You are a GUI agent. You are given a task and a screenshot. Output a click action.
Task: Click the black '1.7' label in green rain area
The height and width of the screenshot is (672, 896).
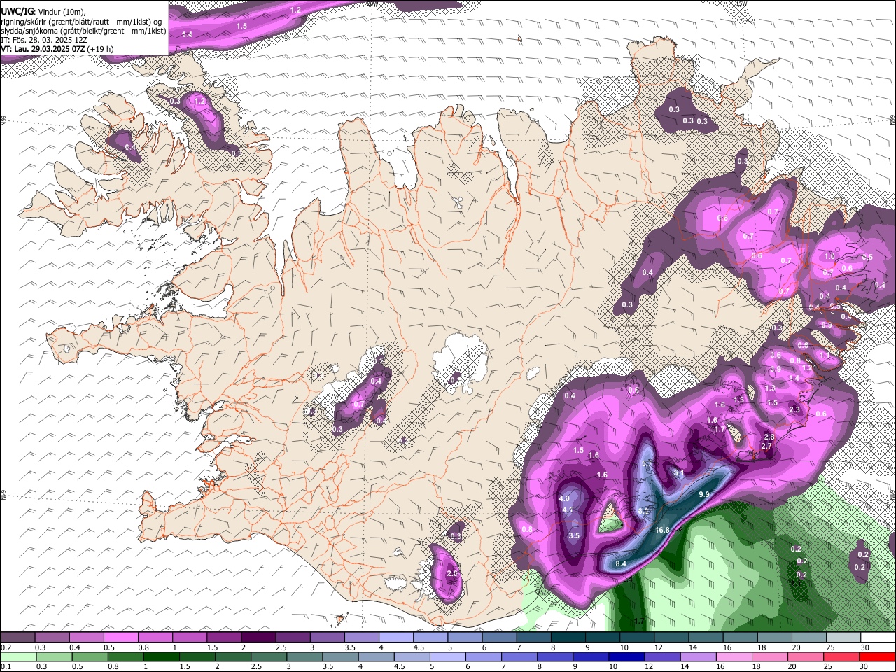[638, 621]
